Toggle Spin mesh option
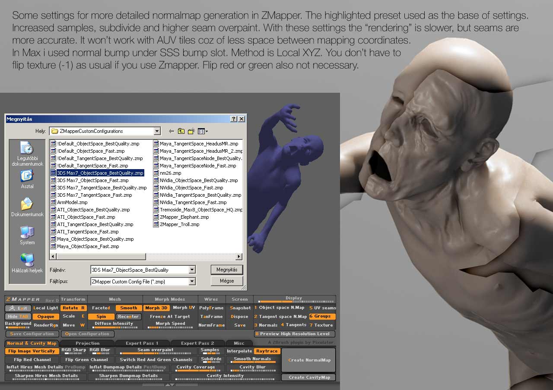553x390 pixels. tap(101, 317)
